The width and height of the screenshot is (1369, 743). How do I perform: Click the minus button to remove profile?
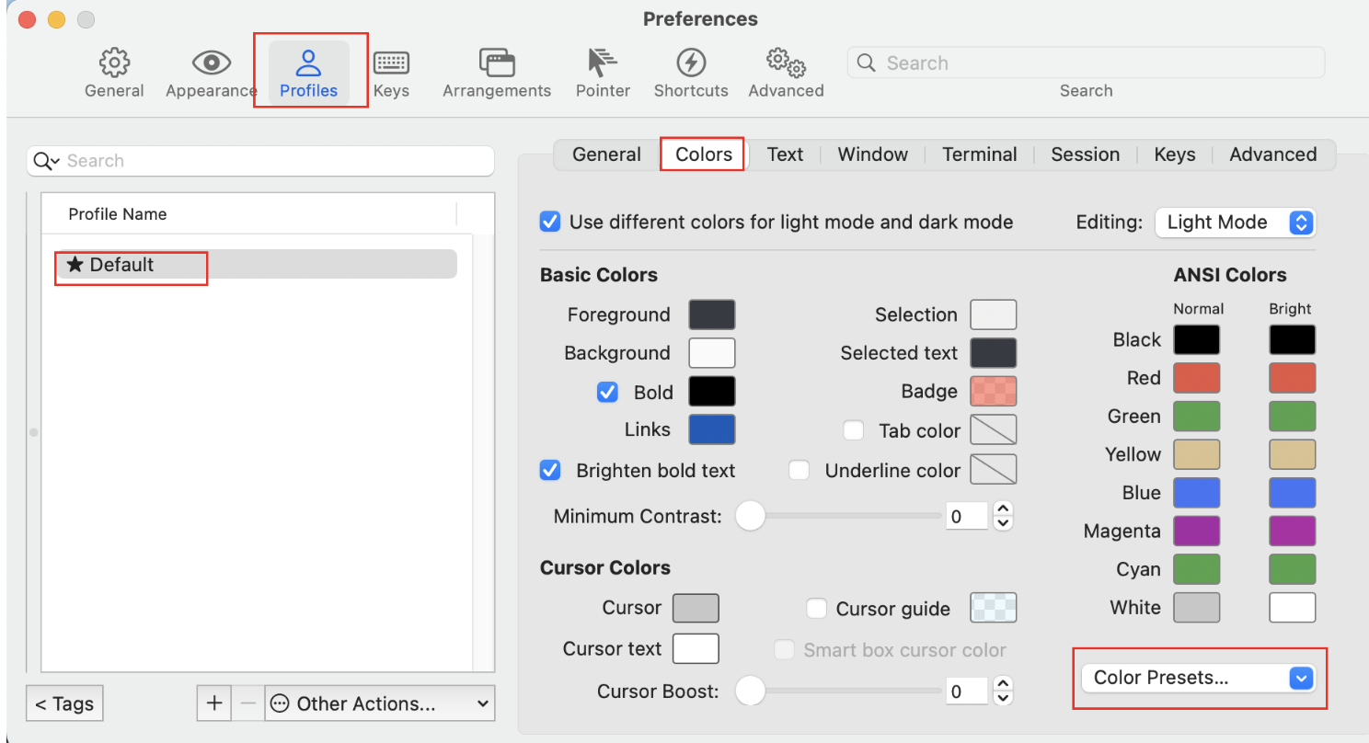pyautogui.click(x=247, y=703)
